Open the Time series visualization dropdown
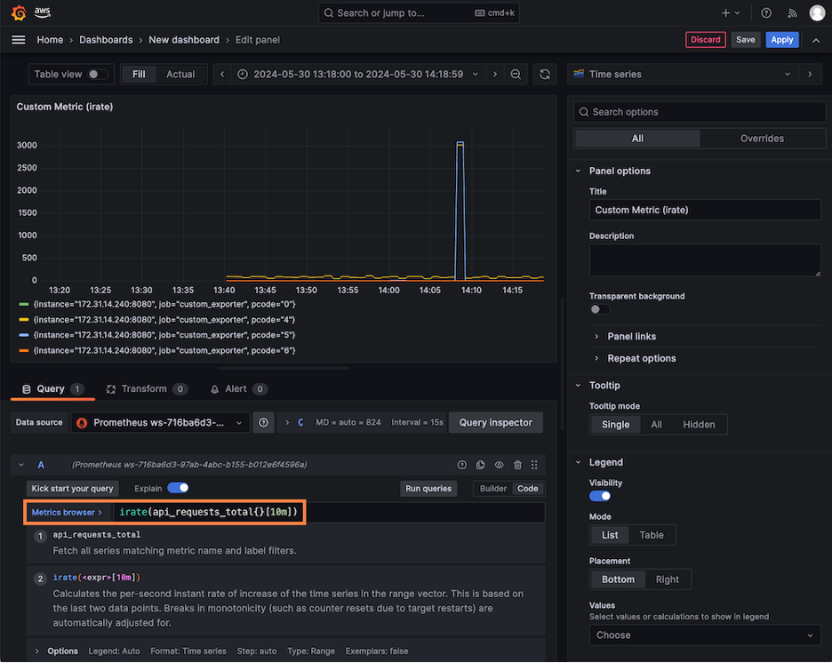832x663 pixels. point(683,75)
